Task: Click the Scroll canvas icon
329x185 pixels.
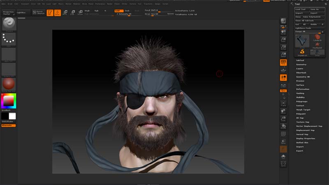Action: click(283, 32)
